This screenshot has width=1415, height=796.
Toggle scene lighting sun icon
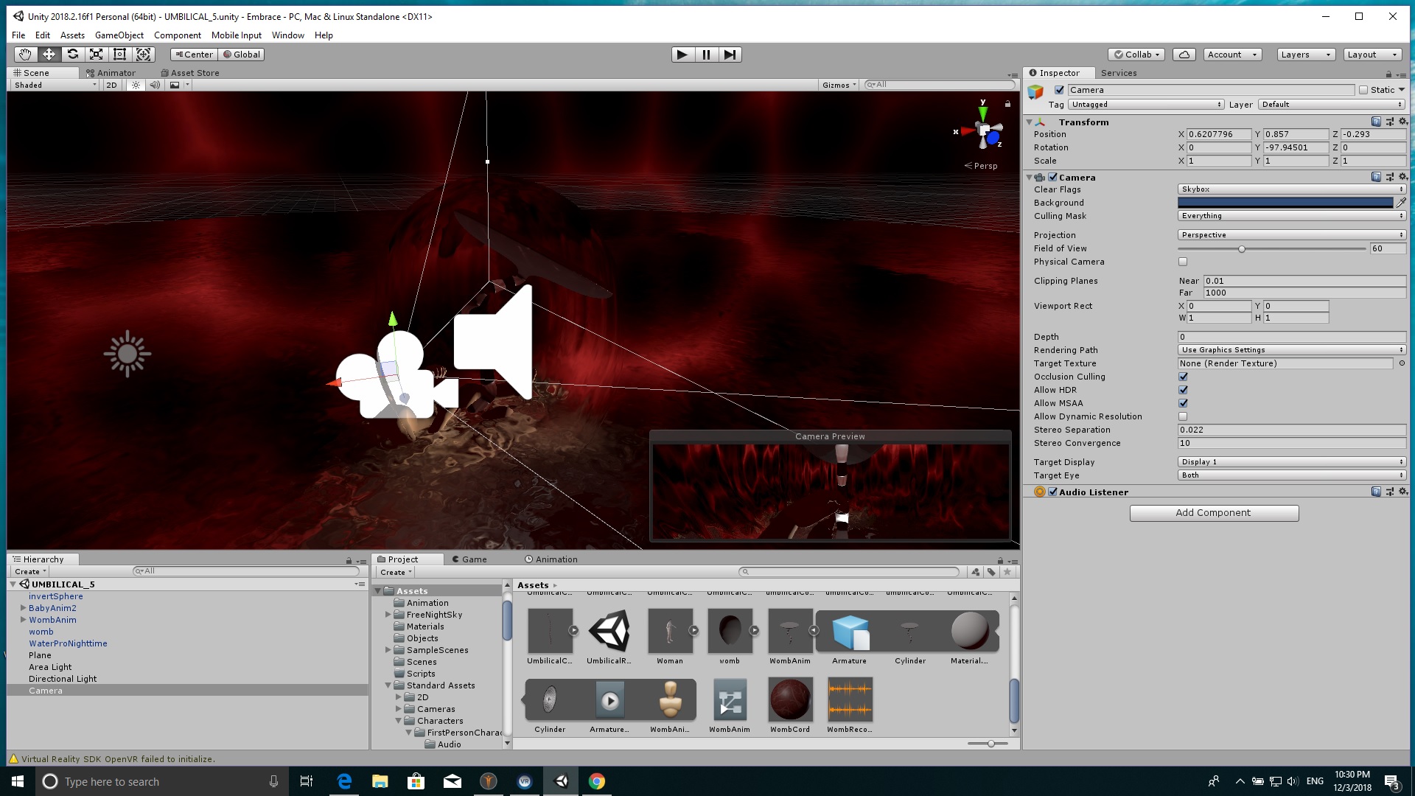(x=136, y=85)
